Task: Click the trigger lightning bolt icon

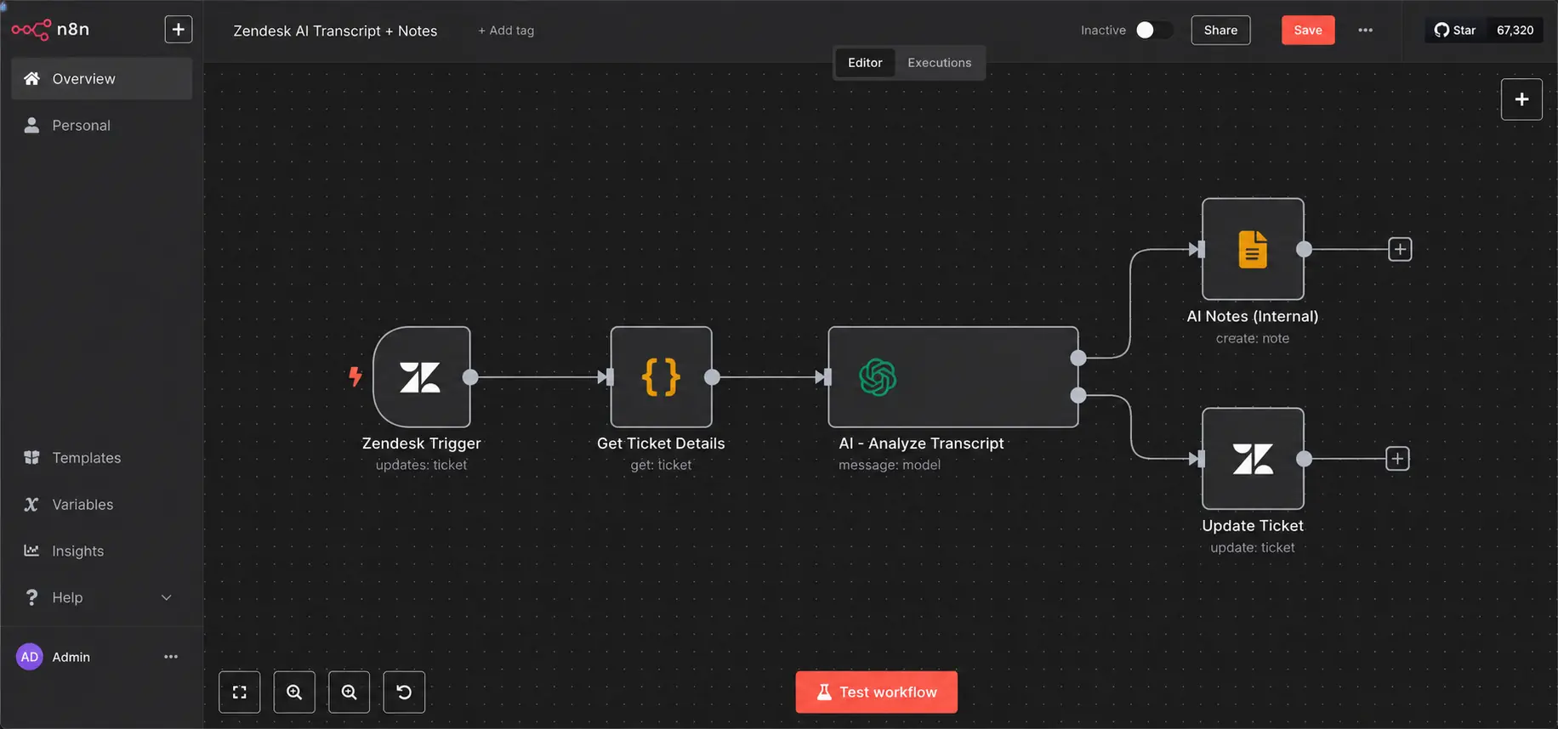Action: tap(355, 376)
